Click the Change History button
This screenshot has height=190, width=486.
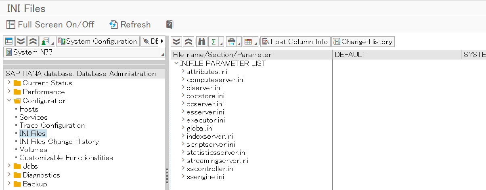tap(362, 42)
